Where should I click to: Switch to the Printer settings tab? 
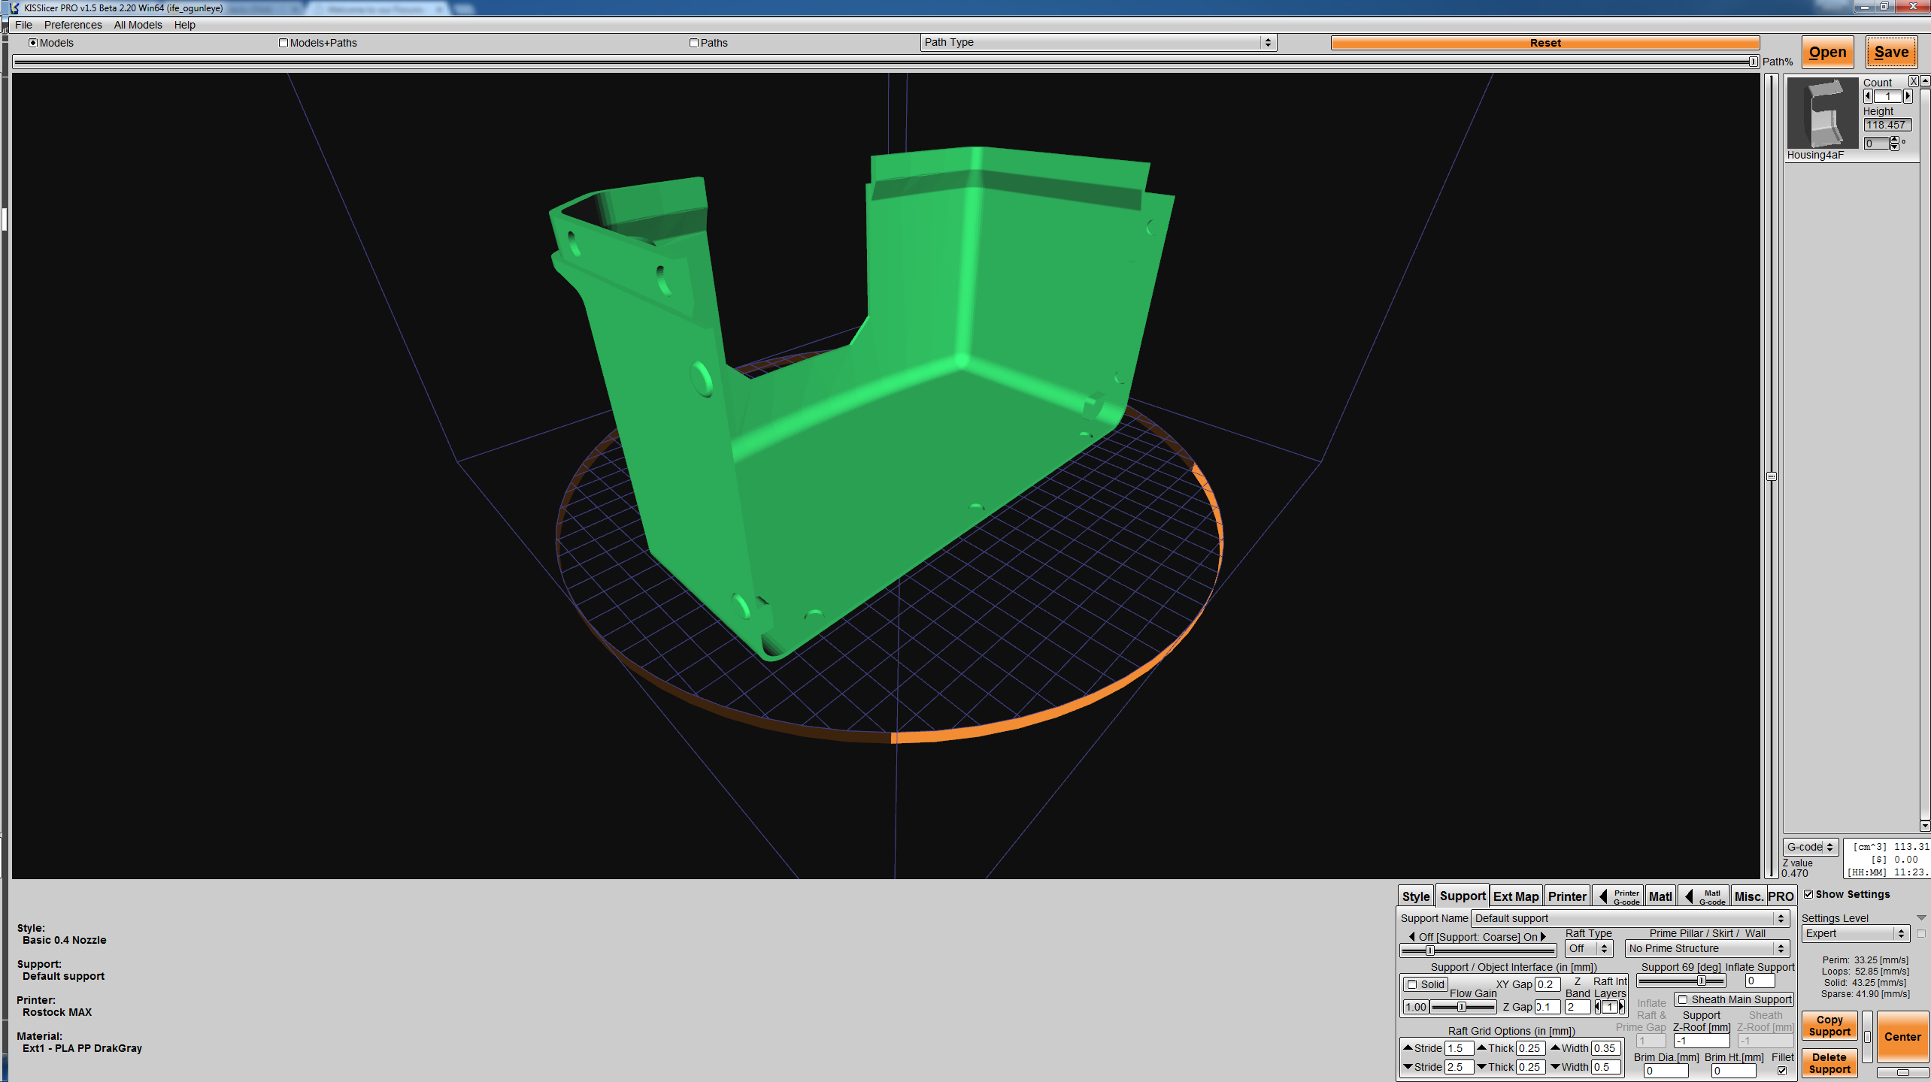tap(1567, 896)
